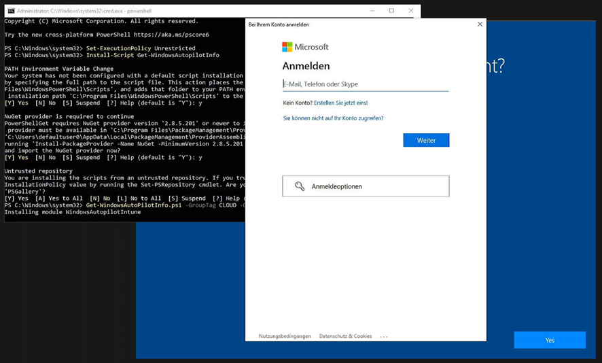Open 'Erstellen Sie jetzt eins!' link

pos(340,103)
